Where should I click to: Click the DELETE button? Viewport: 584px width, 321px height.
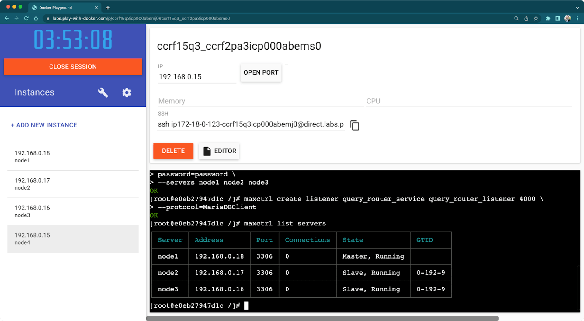pos(173,151)
